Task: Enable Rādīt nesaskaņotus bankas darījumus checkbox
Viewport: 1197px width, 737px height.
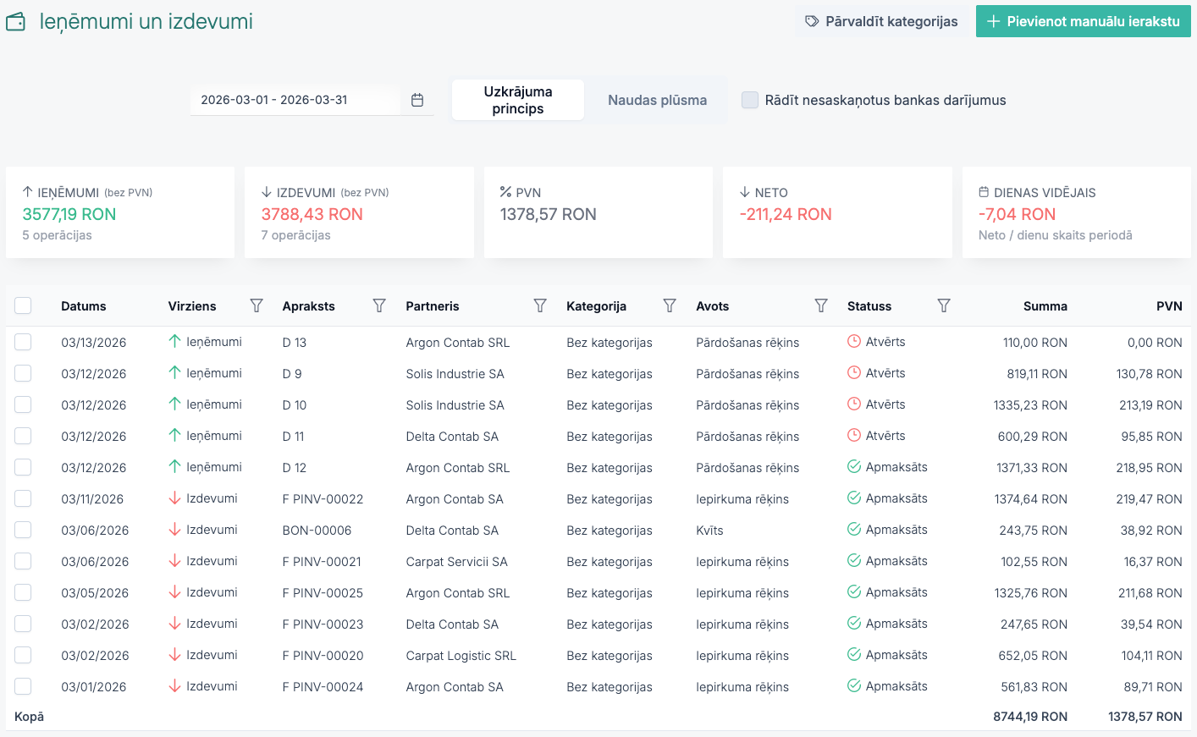Action: [750, 100]
